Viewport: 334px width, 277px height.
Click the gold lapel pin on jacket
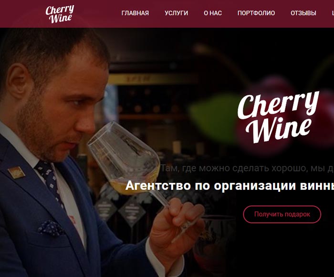point(17,172)
